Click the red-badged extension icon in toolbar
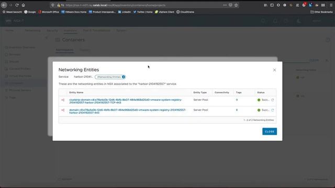 click(x=304, y=5)
